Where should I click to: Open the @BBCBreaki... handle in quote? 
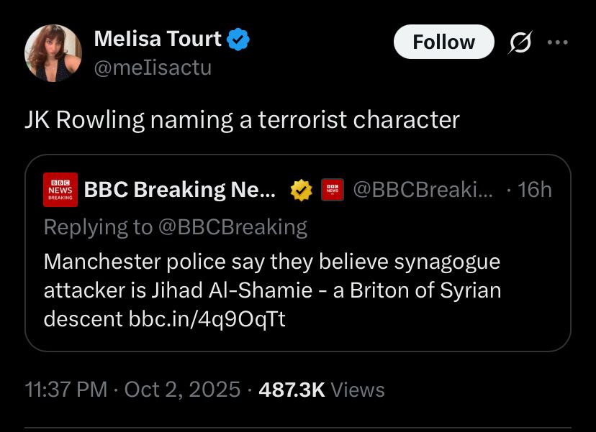424,189
